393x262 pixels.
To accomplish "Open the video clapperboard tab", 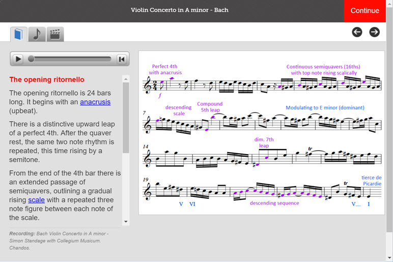I will [x=55, y=34].
